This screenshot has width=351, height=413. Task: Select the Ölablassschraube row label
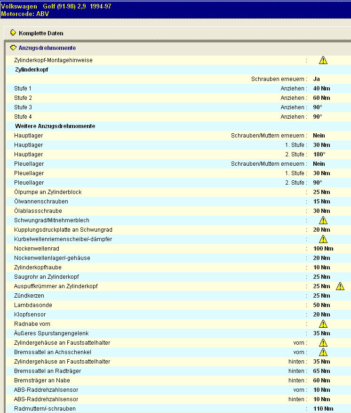coord(38,211)
